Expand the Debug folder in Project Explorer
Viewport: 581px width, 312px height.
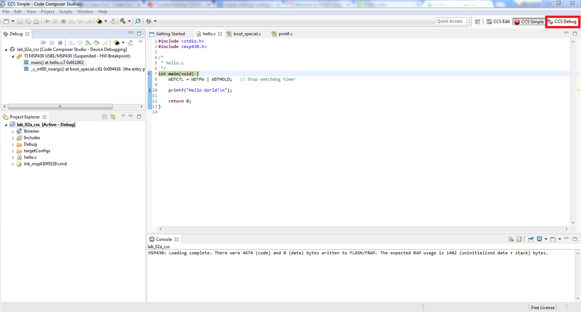click(13, 144)
